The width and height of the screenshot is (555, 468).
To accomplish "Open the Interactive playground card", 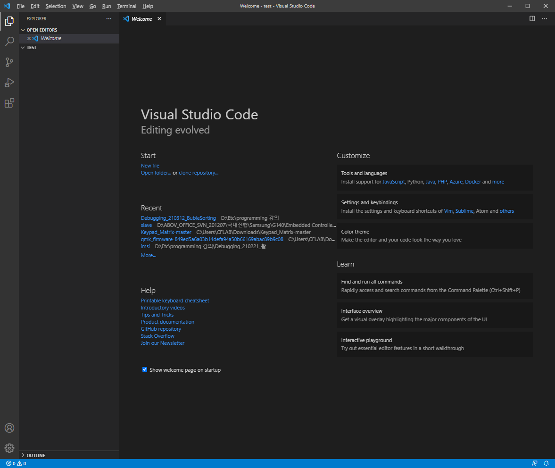I will tap(435, 344).
